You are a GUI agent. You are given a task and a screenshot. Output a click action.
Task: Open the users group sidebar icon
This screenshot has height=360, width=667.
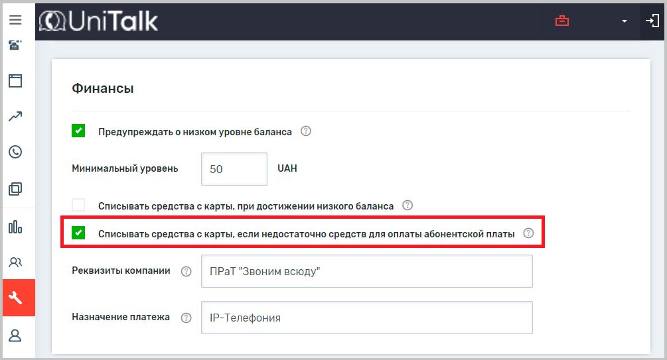click(15, 263)
